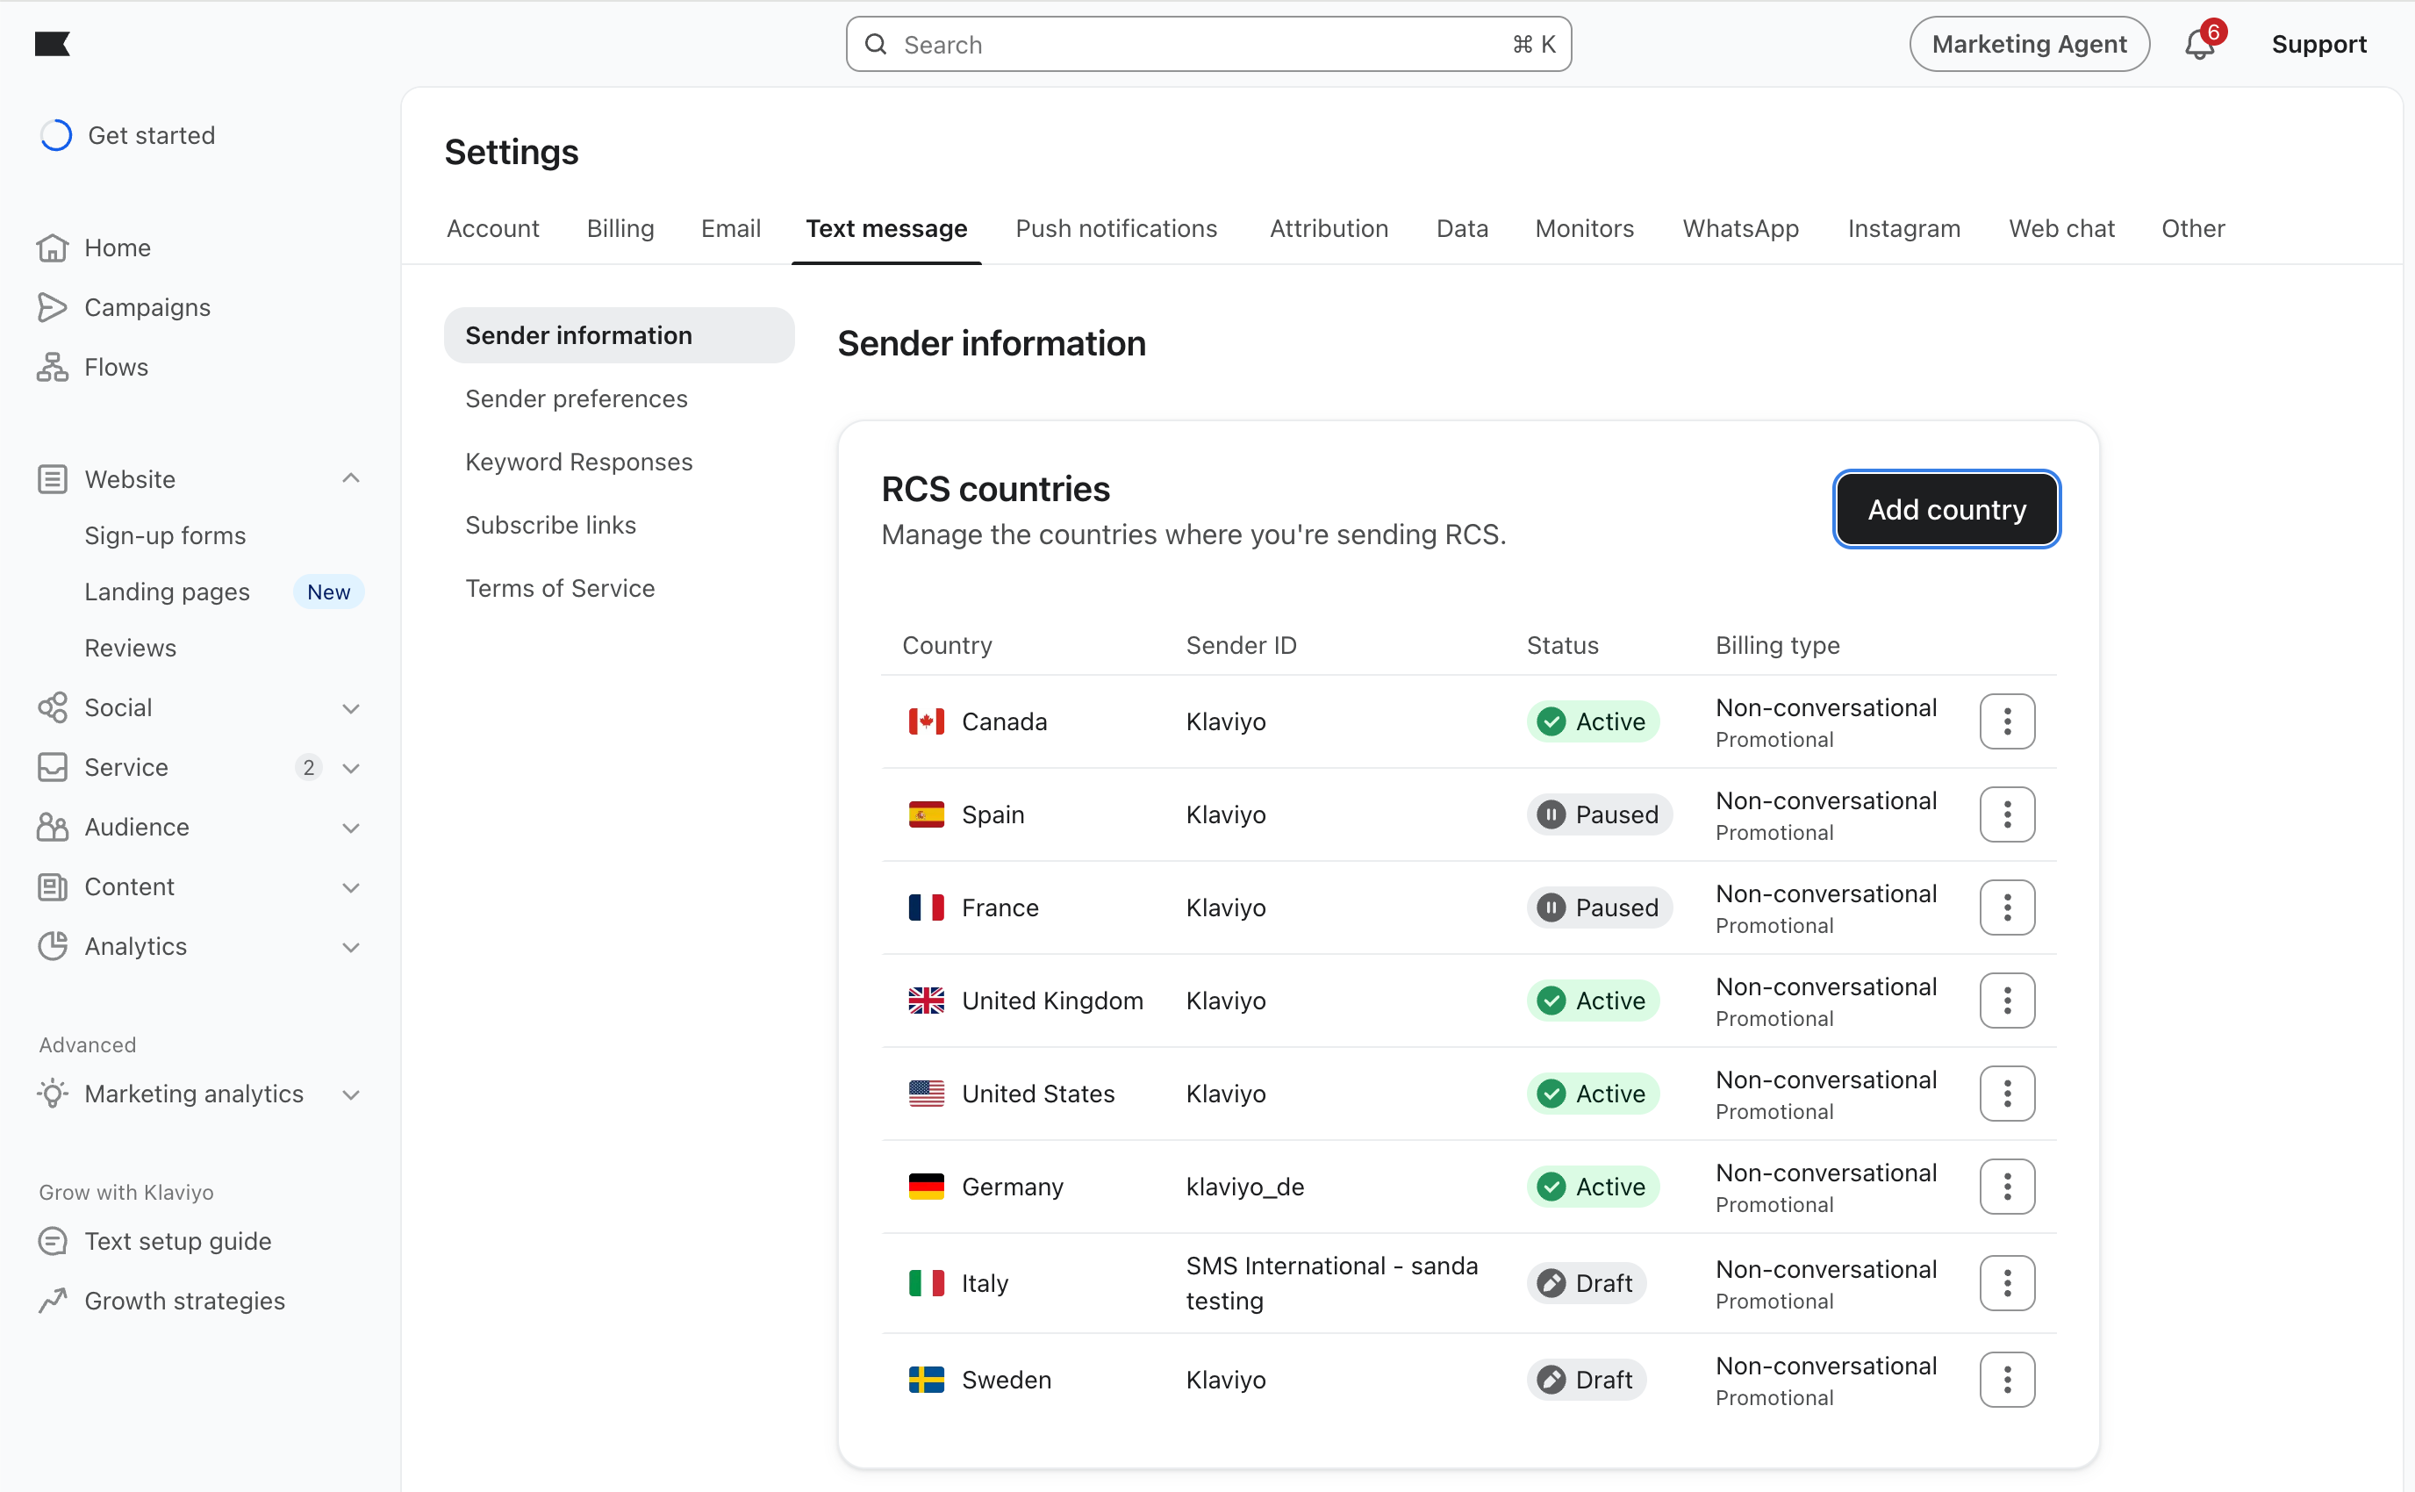Expand the Audience section chevron

click(350, 828)
